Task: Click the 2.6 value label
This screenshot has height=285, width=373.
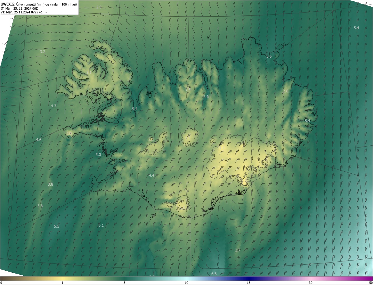Action: (286, 91)
